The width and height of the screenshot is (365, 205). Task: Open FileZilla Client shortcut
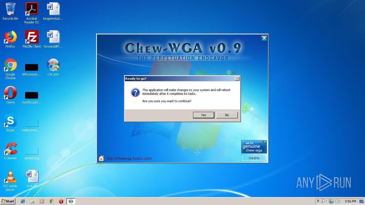click(32, 39)
